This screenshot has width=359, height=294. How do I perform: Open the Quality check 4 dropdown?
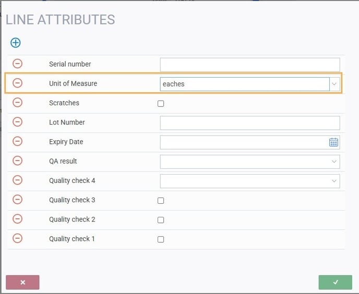click(x=250, y=181)
